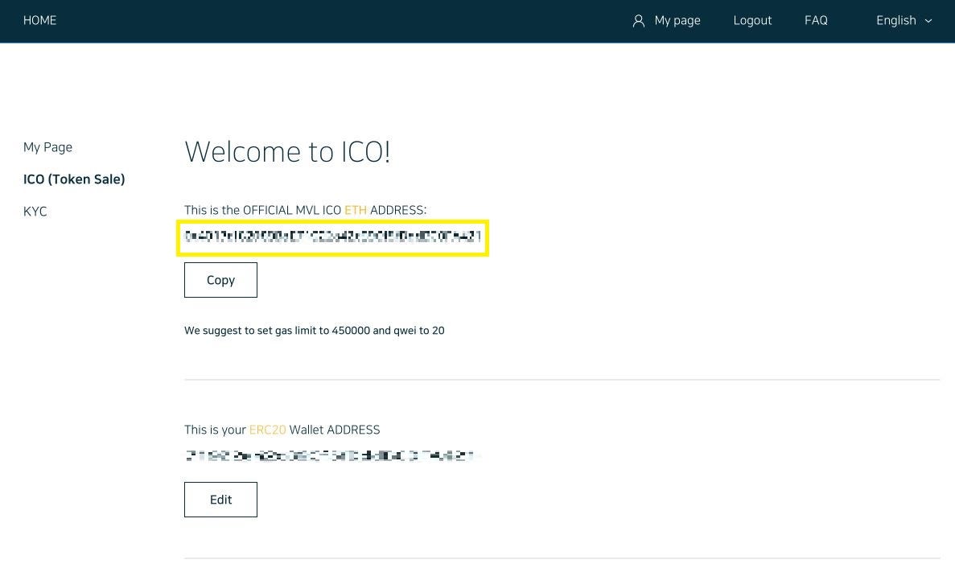Screen dimensions: 955x568
Task: Expand the English language dropdown
Action: (x=904, y=21)
